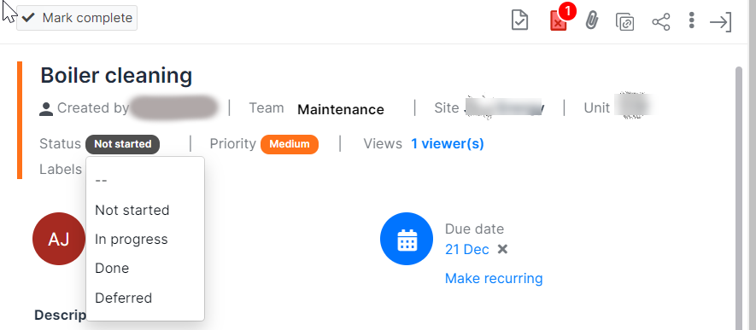The image size is (756, 330).
Task: Collapse the panel with the arrow-to-bar icon
Action: (x=721, y=22)
